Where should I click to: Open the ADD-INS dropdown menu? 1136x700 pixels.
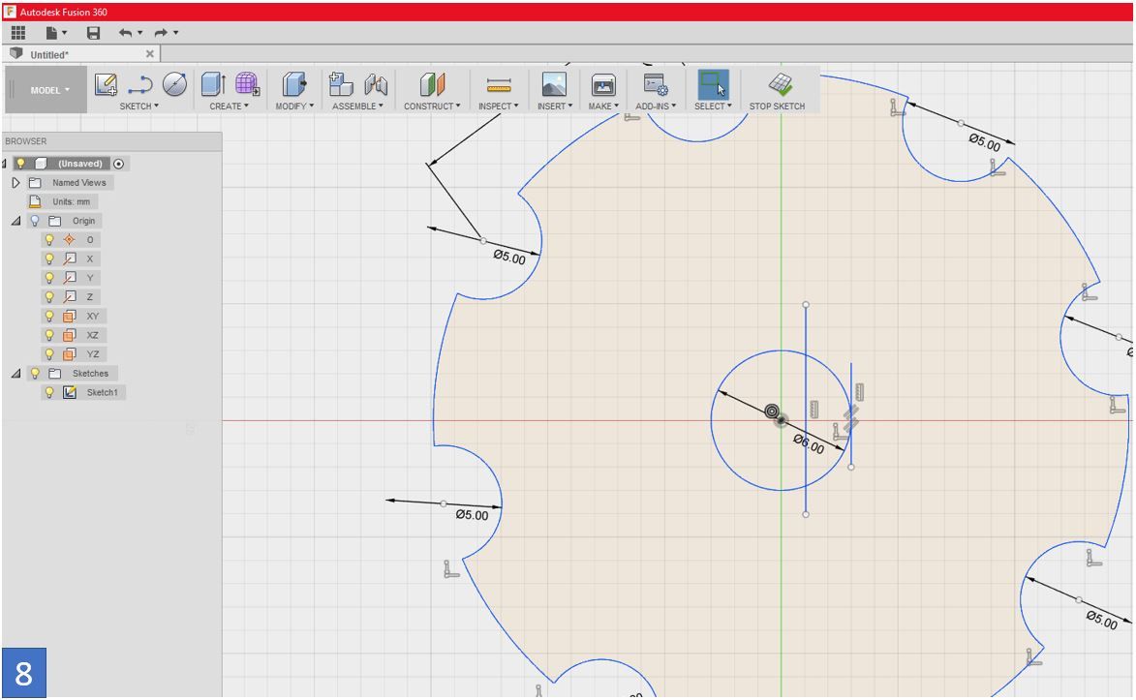(656, 106)
